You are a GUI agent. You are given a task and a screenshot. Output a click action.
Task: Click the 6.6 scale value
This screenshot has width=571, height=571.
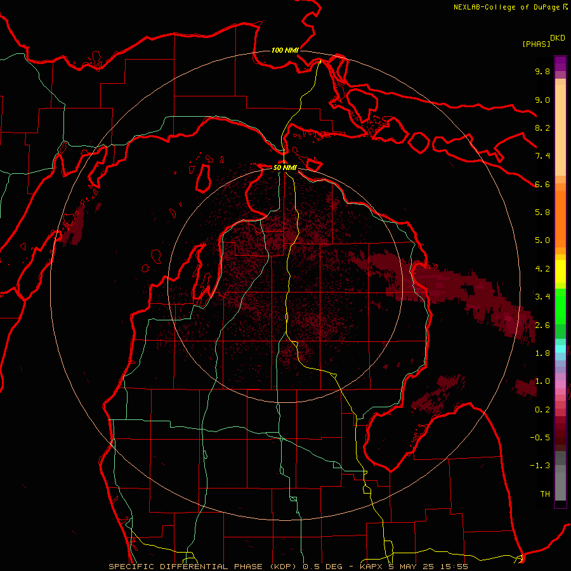tap(542, 184)
